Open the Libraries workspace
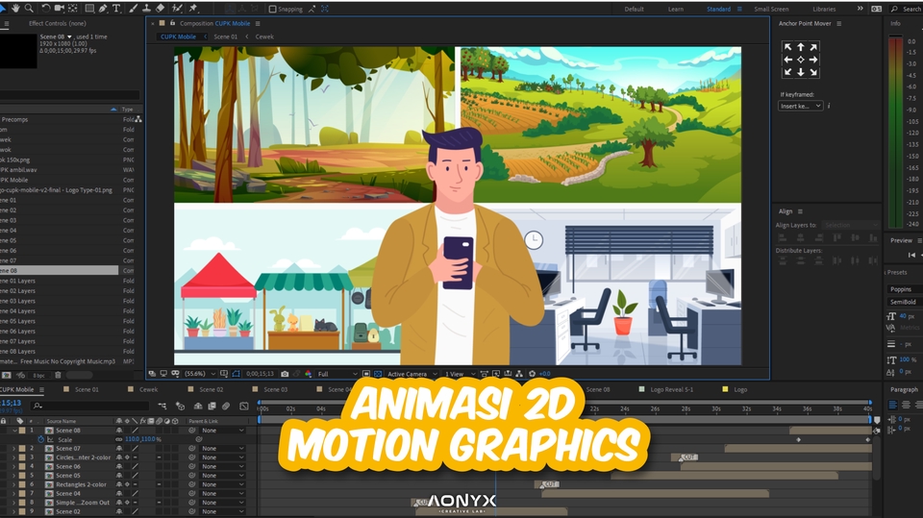 coord(824,10)
